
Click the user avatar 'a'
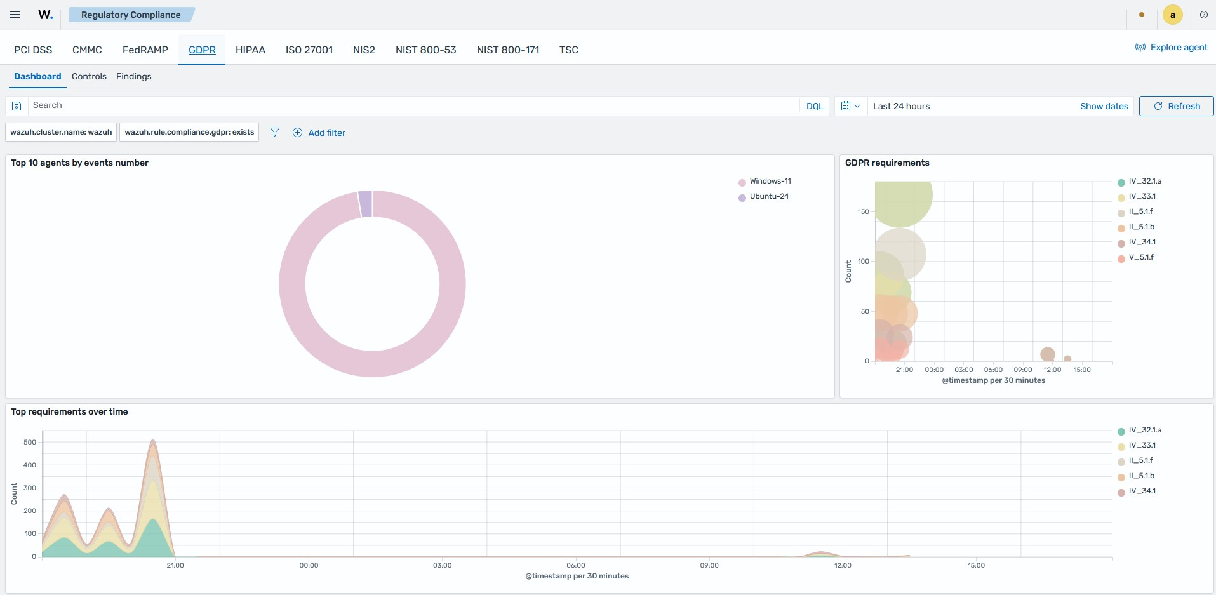coord(1172,15)
